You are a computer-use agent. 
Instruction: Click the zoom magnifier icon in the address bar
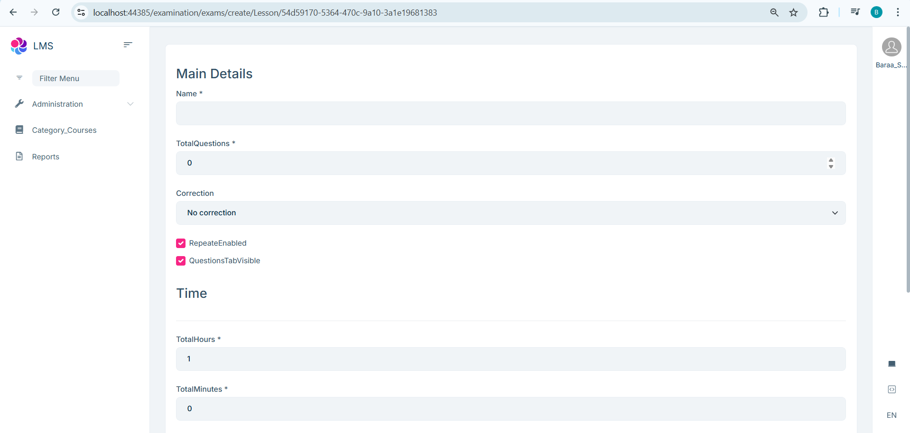click(774, 12)
